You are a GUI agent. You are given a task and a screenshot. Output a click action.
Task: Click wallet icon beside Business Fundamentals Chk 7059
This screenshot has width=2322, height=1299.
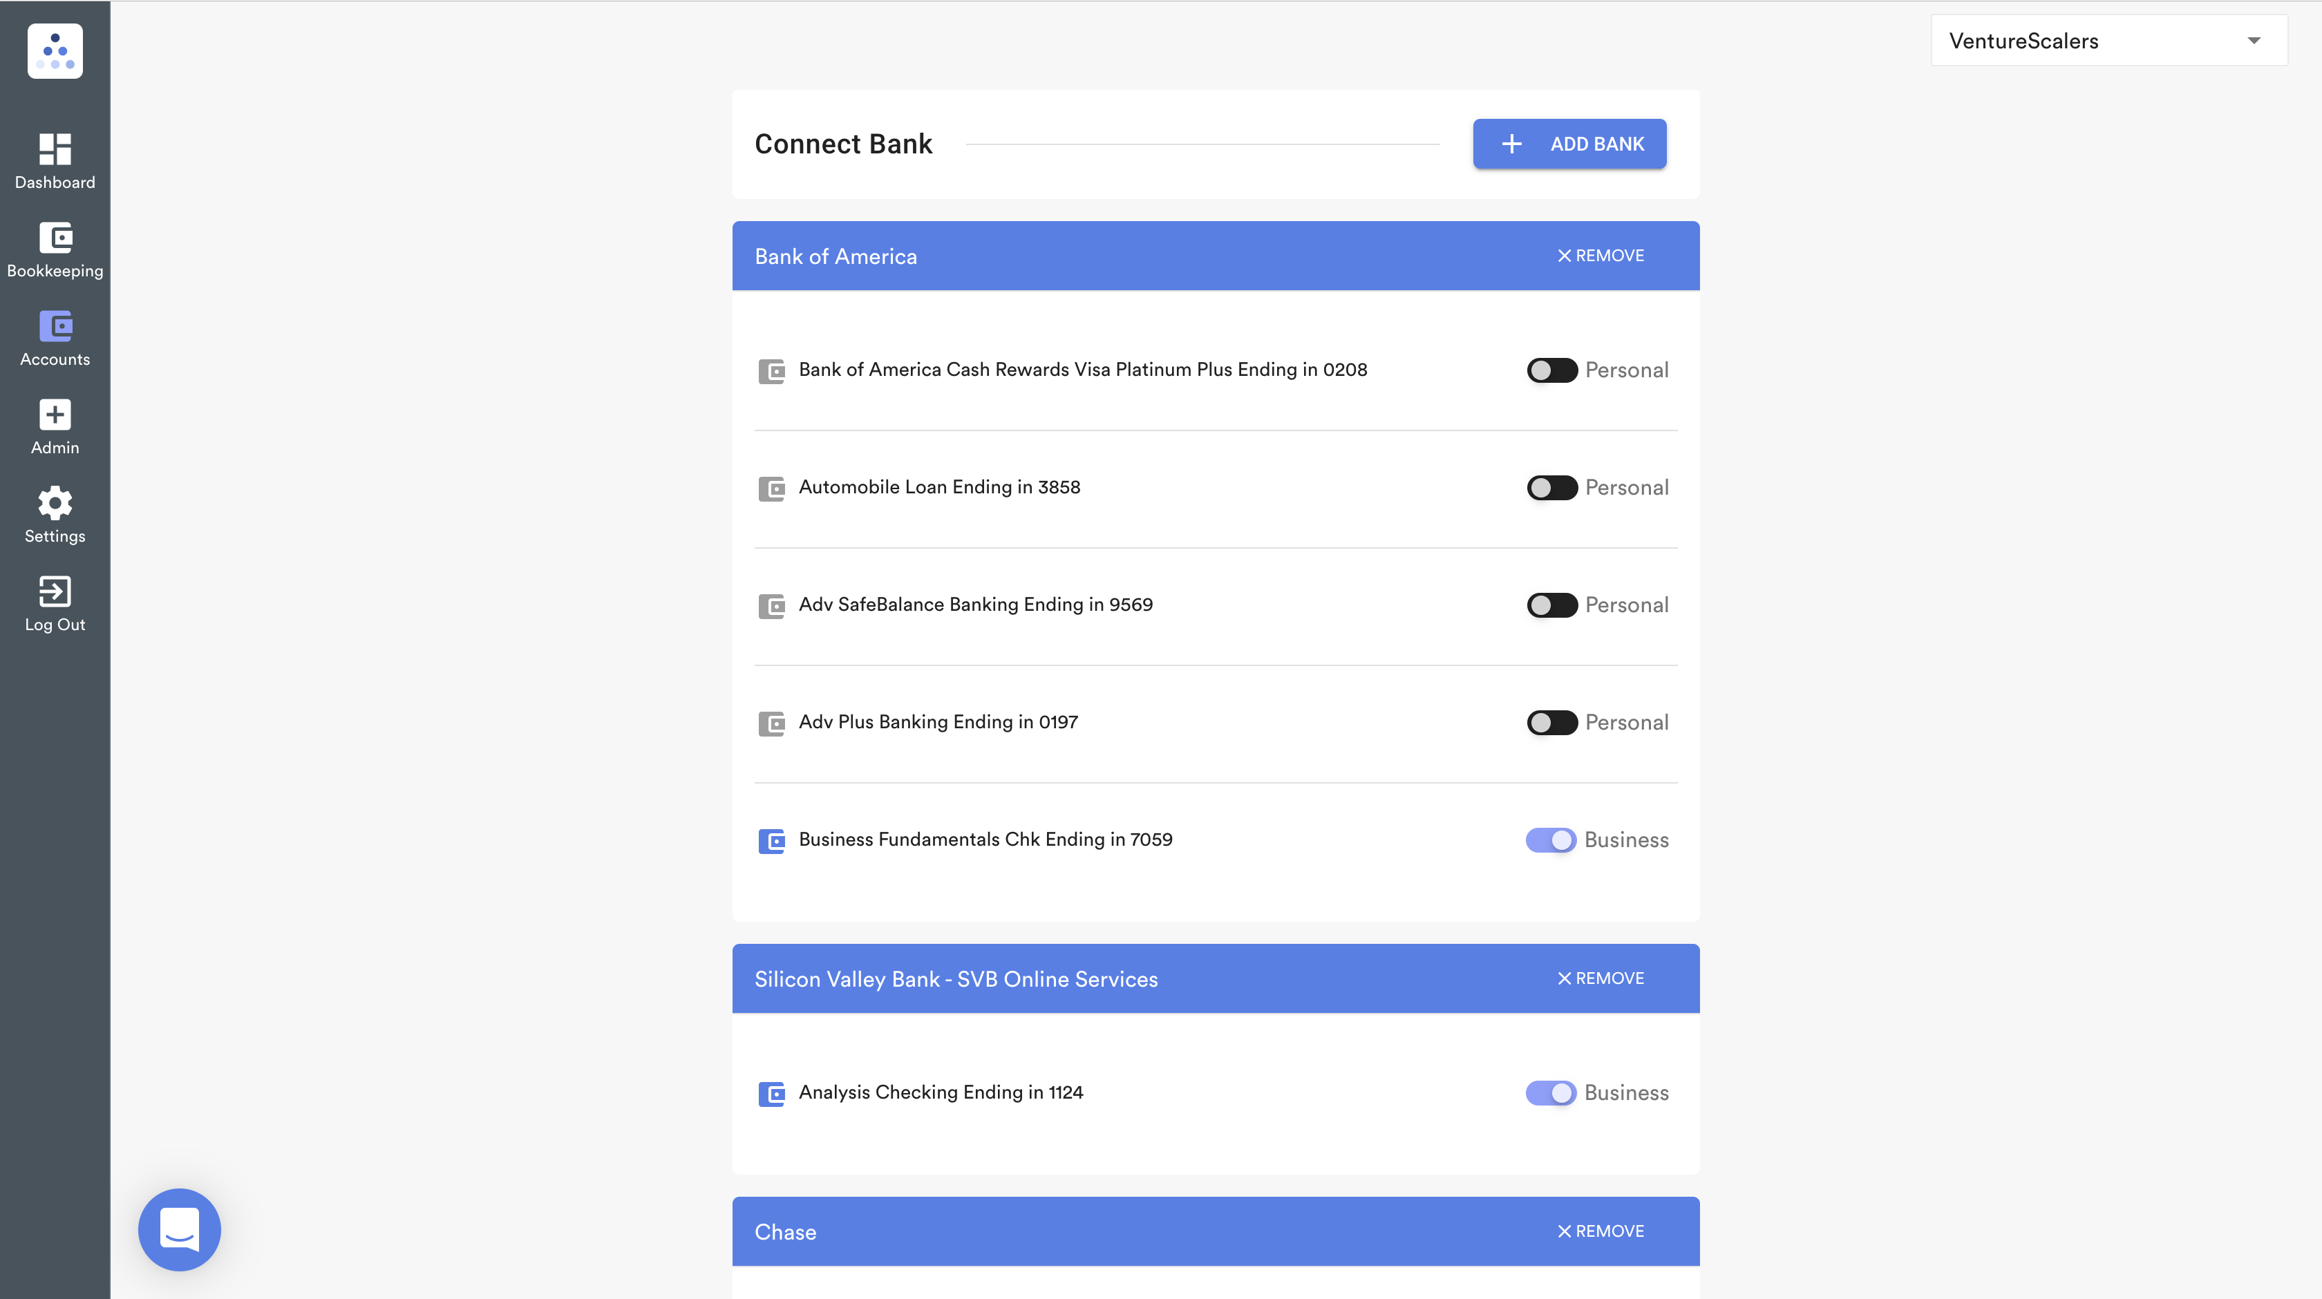[772, 841]
